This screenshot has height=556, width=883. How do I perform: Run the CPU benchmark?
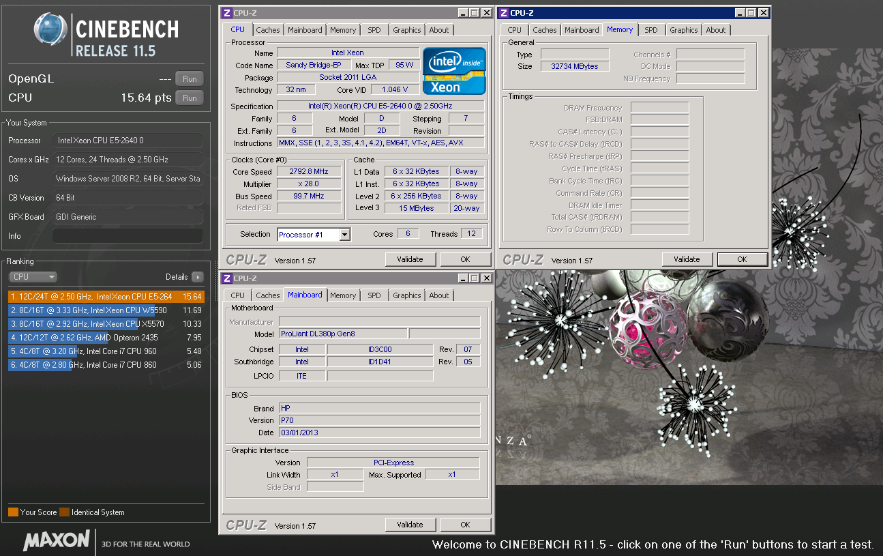(x=190, y=98)
